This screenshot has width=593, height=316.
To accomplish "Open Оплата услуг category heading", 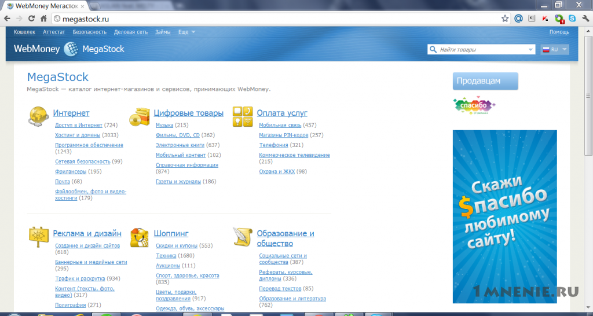I will tap(282, 113).
